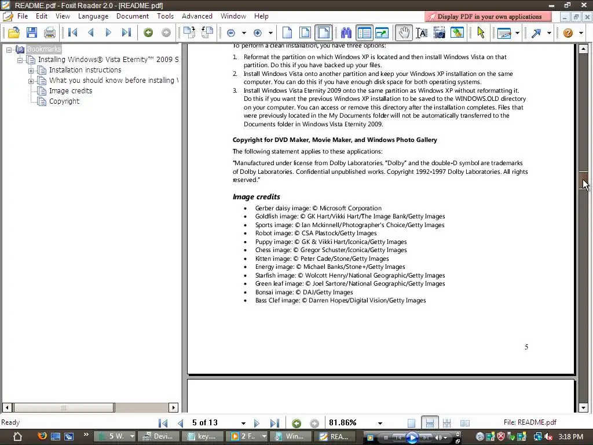This screenshot has width=593, height=445.
Task: Jump to last page via top toolbar
Action: click(126, 33)
